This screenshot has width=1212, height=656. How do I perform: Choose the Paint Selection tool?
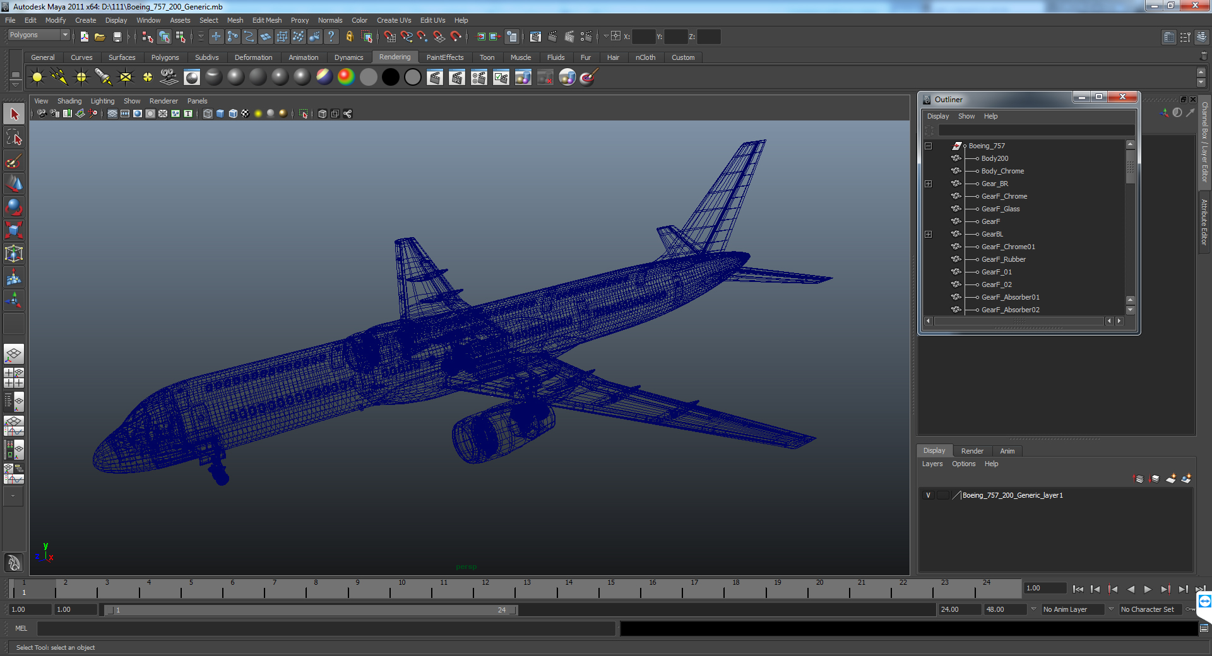tap(14, 161)
